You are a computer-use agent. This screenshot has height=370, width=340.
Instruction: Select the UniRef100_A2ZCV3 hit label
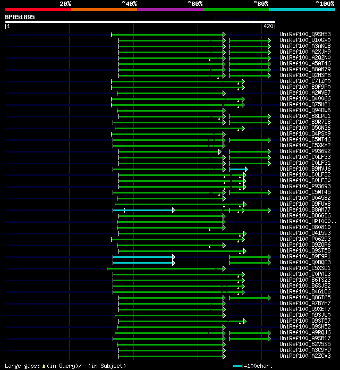305,356
